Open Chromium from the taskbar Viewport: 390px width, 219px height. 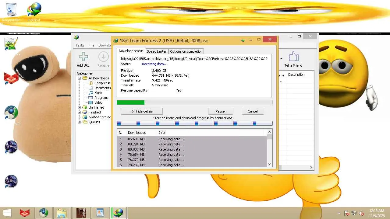click(x=44, y=213)
